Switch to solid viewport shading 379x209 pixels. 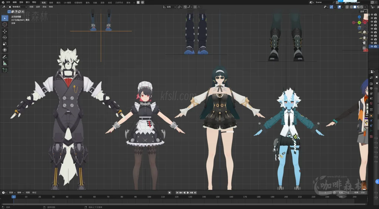(355, 7)
